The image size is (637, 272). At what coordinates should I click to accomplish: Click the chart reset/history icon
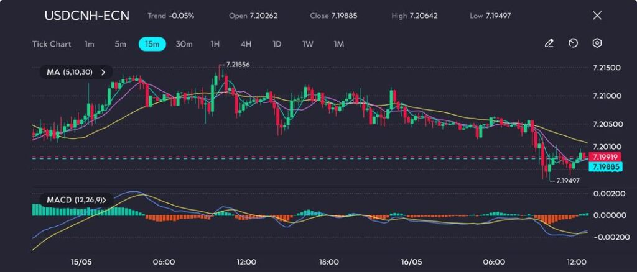pos(573,43)
